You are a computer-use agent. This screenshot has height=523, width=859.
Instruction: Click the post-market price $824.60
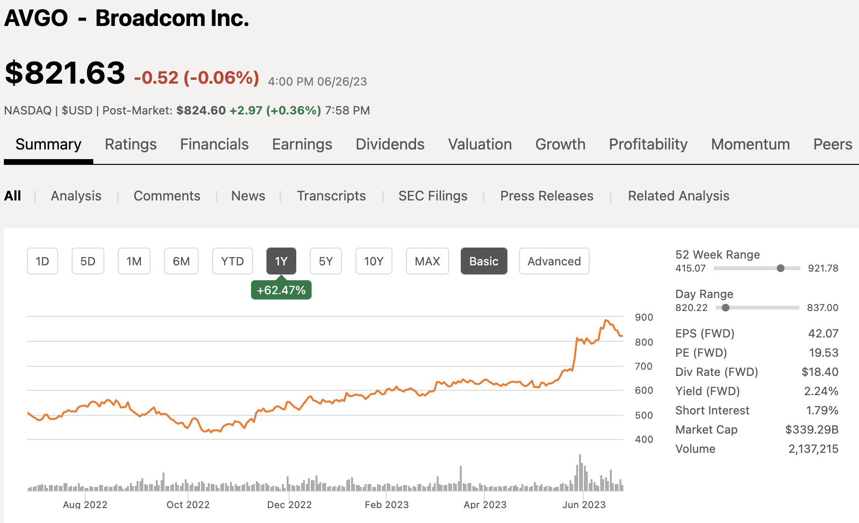click(201, 111)
